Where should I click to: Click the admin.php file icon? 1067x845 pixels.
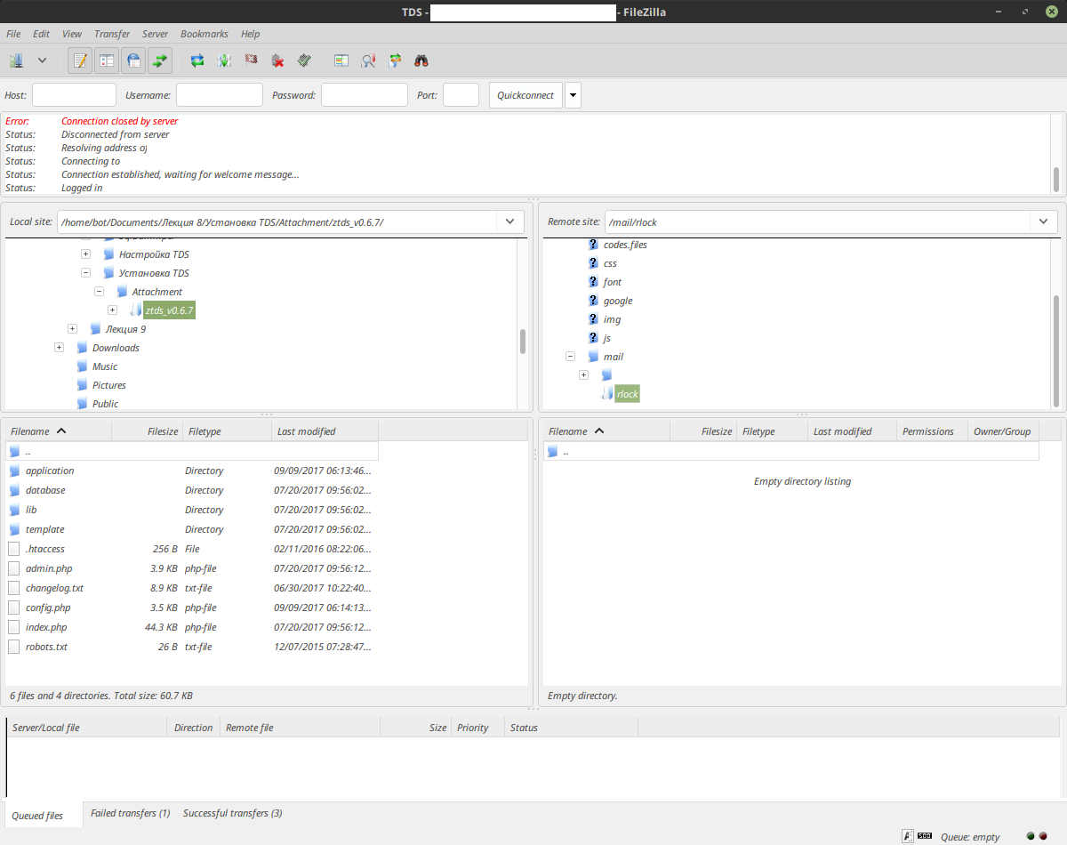coord(14,568)
